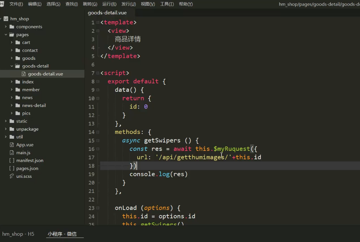Click the util folder icon
The image size is (360, 242).
[x=12, y=137]
